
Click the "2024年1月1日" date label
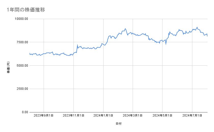(x=103, y=115)
